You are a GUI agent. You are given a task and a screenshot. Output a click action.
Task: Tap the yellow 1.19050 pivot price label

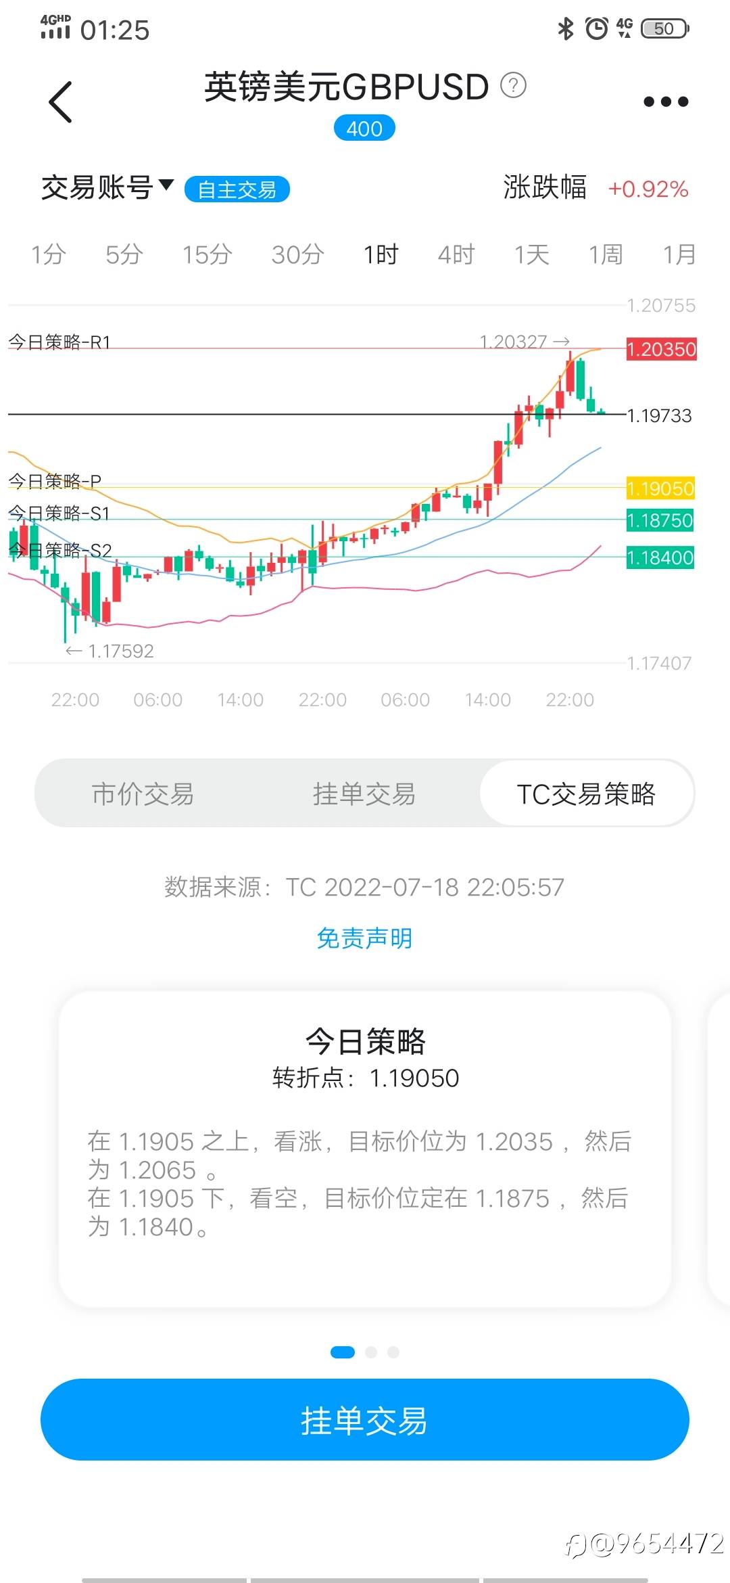(660, 488)
